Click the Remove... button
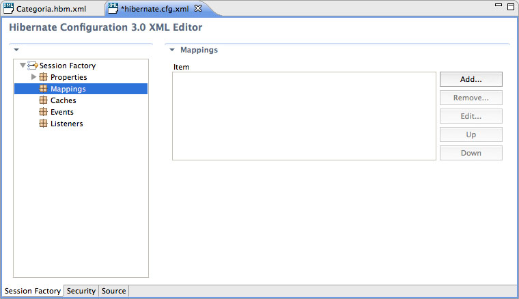The width and height of the screenshot is (519, 299). 471,98
